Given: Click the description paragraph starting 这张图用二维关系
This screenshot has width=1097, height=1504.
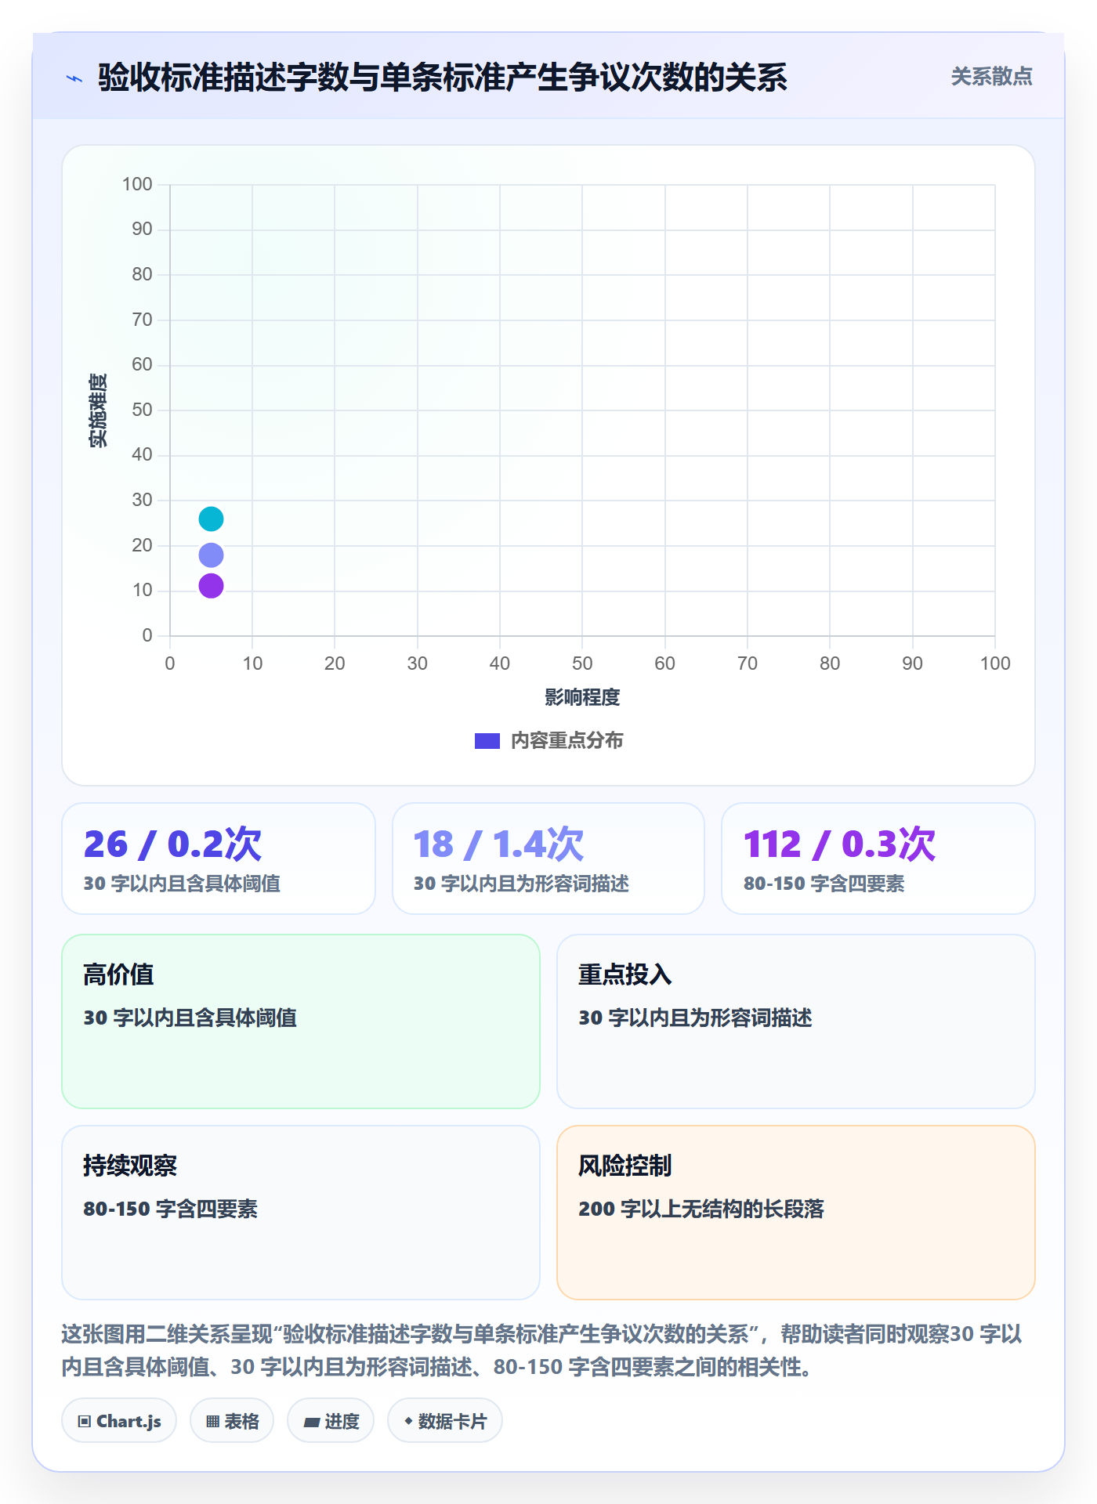Looking at the screenshot, I should point(541,1350).
